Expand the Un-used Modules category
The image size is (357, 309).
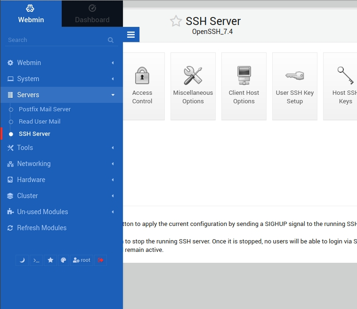(62, 212)
